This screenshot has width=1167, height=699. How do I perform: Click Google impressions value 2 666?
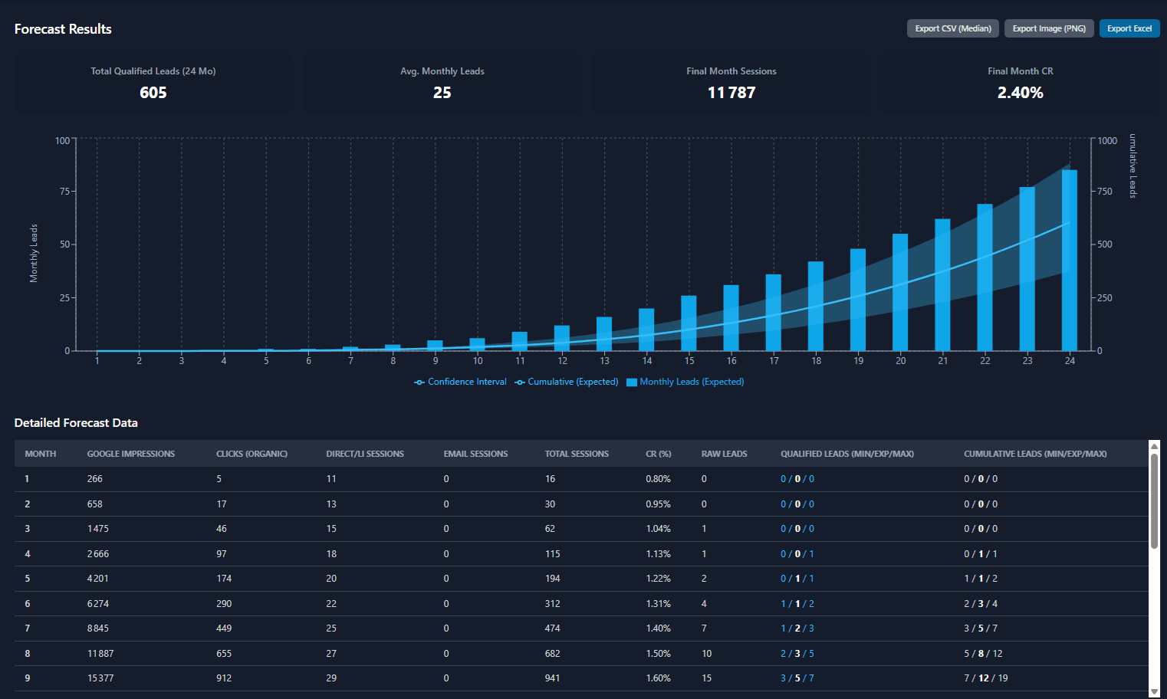click(x=97, y=554)
